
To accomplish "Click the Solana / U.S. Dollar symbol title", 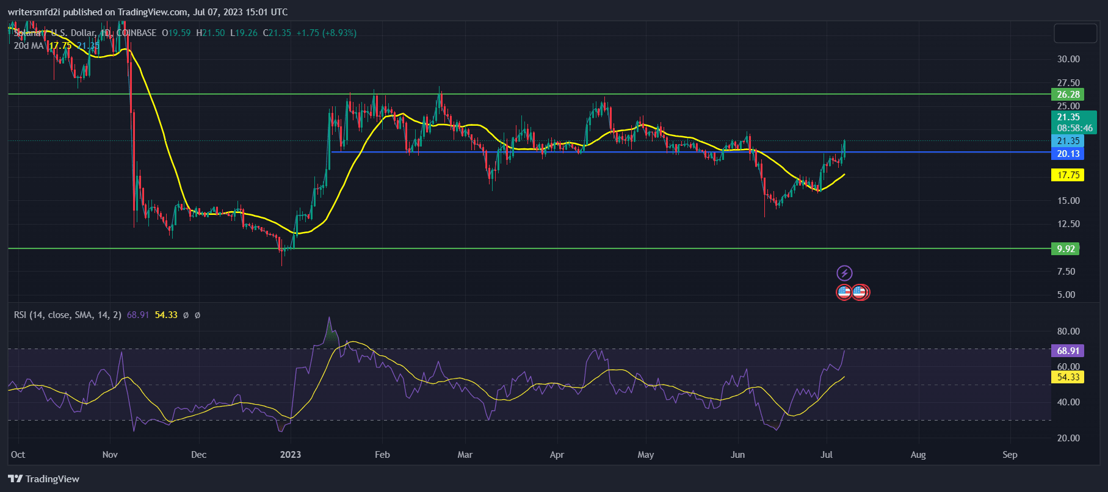I will click(55, 33).
